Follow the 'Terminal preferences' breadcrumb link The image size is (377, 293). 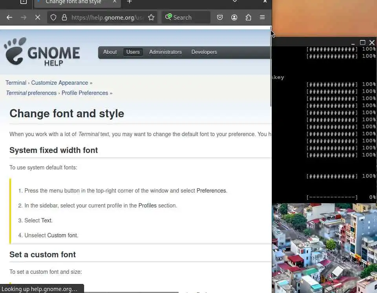point(31,93)
